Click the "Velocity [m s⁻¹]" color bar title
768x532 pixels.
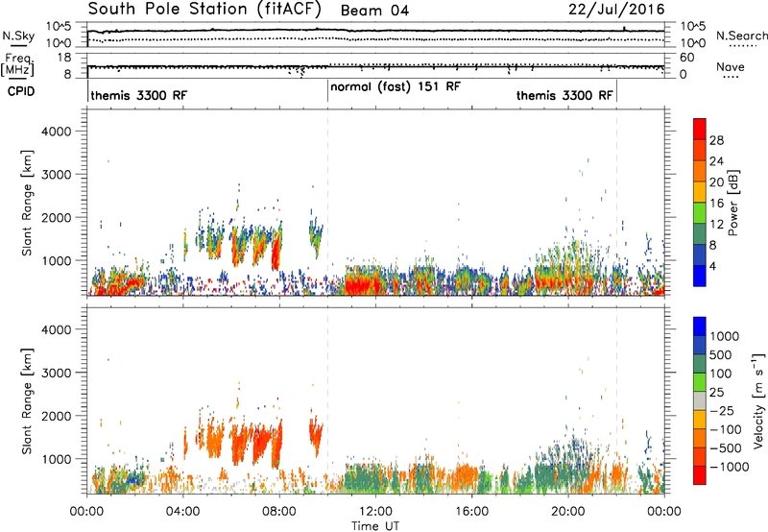coord(758,400)
